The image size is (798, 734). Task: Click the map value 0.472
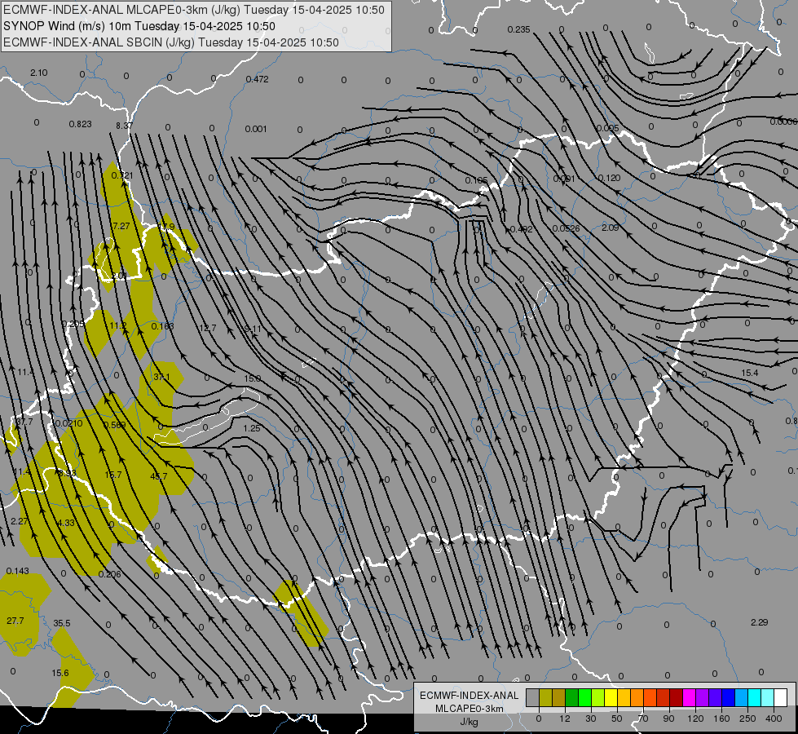point(257,79)
